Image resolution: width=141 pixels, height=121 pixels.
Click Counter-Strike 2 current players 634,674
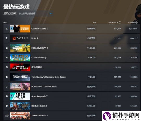118,29
